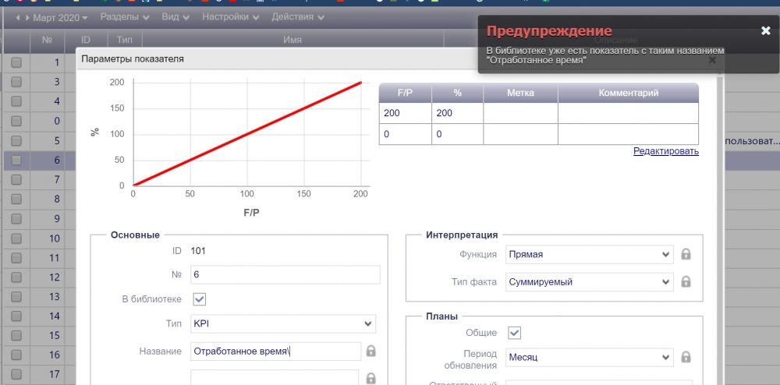Check the checkbox in row 4

coord(16,101)
